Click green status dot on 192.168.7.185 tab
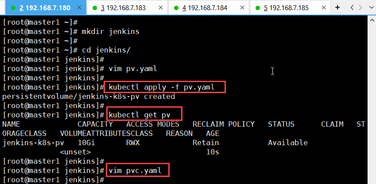Screen dimensions: 376x184 pos(258,8)
